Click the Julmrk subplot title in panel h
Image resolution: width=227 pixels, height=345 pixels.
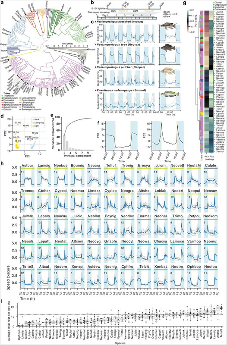pyautogui.click(x=28, y=216)
